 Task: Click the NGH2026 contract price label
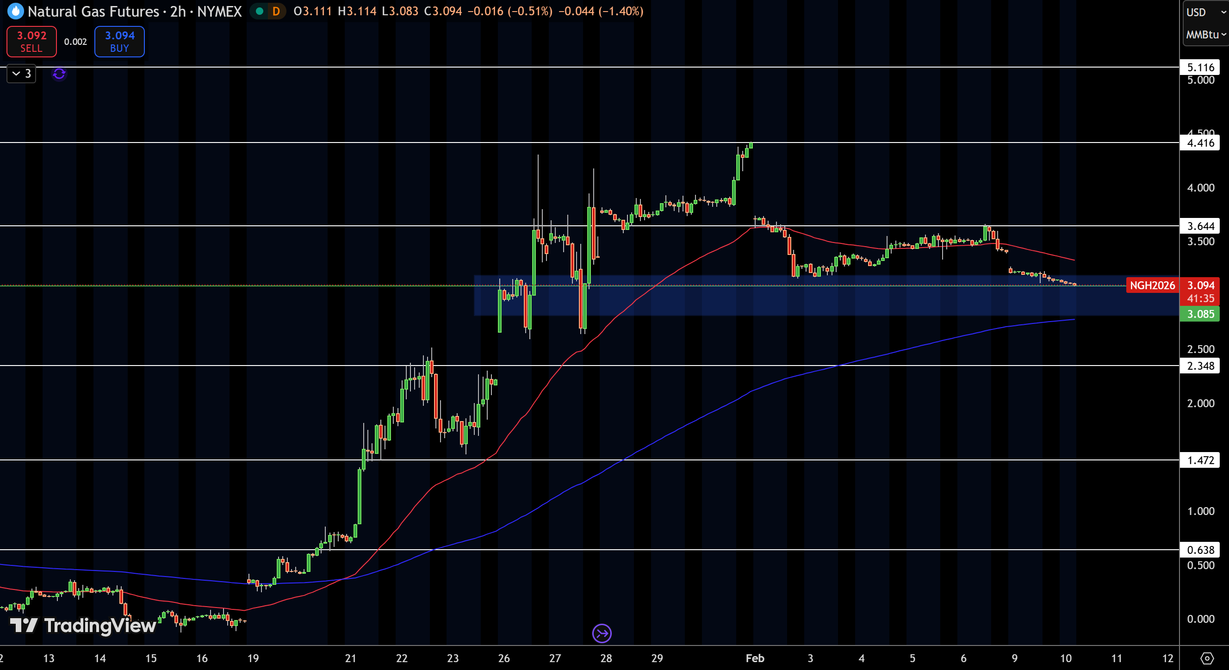(x=1152, y=285)
